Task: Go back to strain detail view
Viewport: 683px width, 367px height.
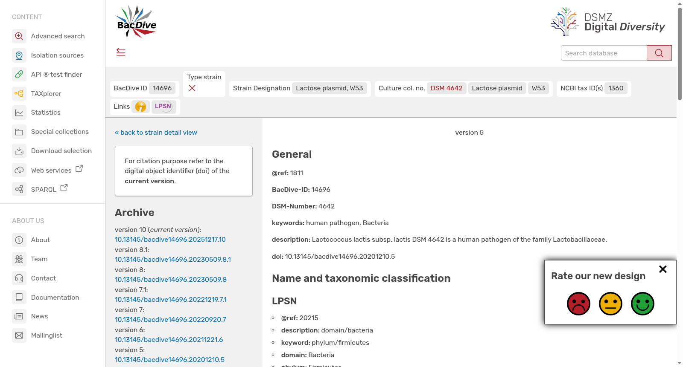Action: coord(156,133)
